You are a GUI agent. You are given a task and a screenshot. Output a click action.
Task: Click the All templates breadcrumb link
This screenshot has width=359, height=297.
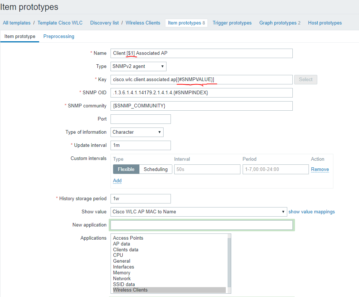[x=17, y=23]
